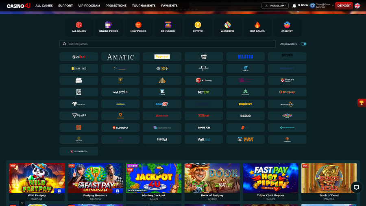366x206 pixels.
Task: Open All Games in top navigation
Action: click(x=44, y=6)
